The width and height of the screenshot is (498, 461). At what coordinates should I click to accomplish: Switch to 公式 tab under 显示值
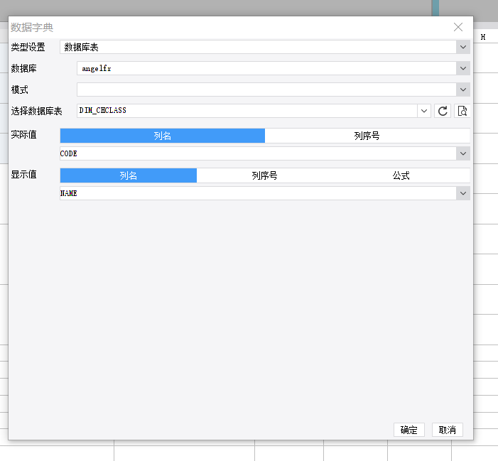401,175
